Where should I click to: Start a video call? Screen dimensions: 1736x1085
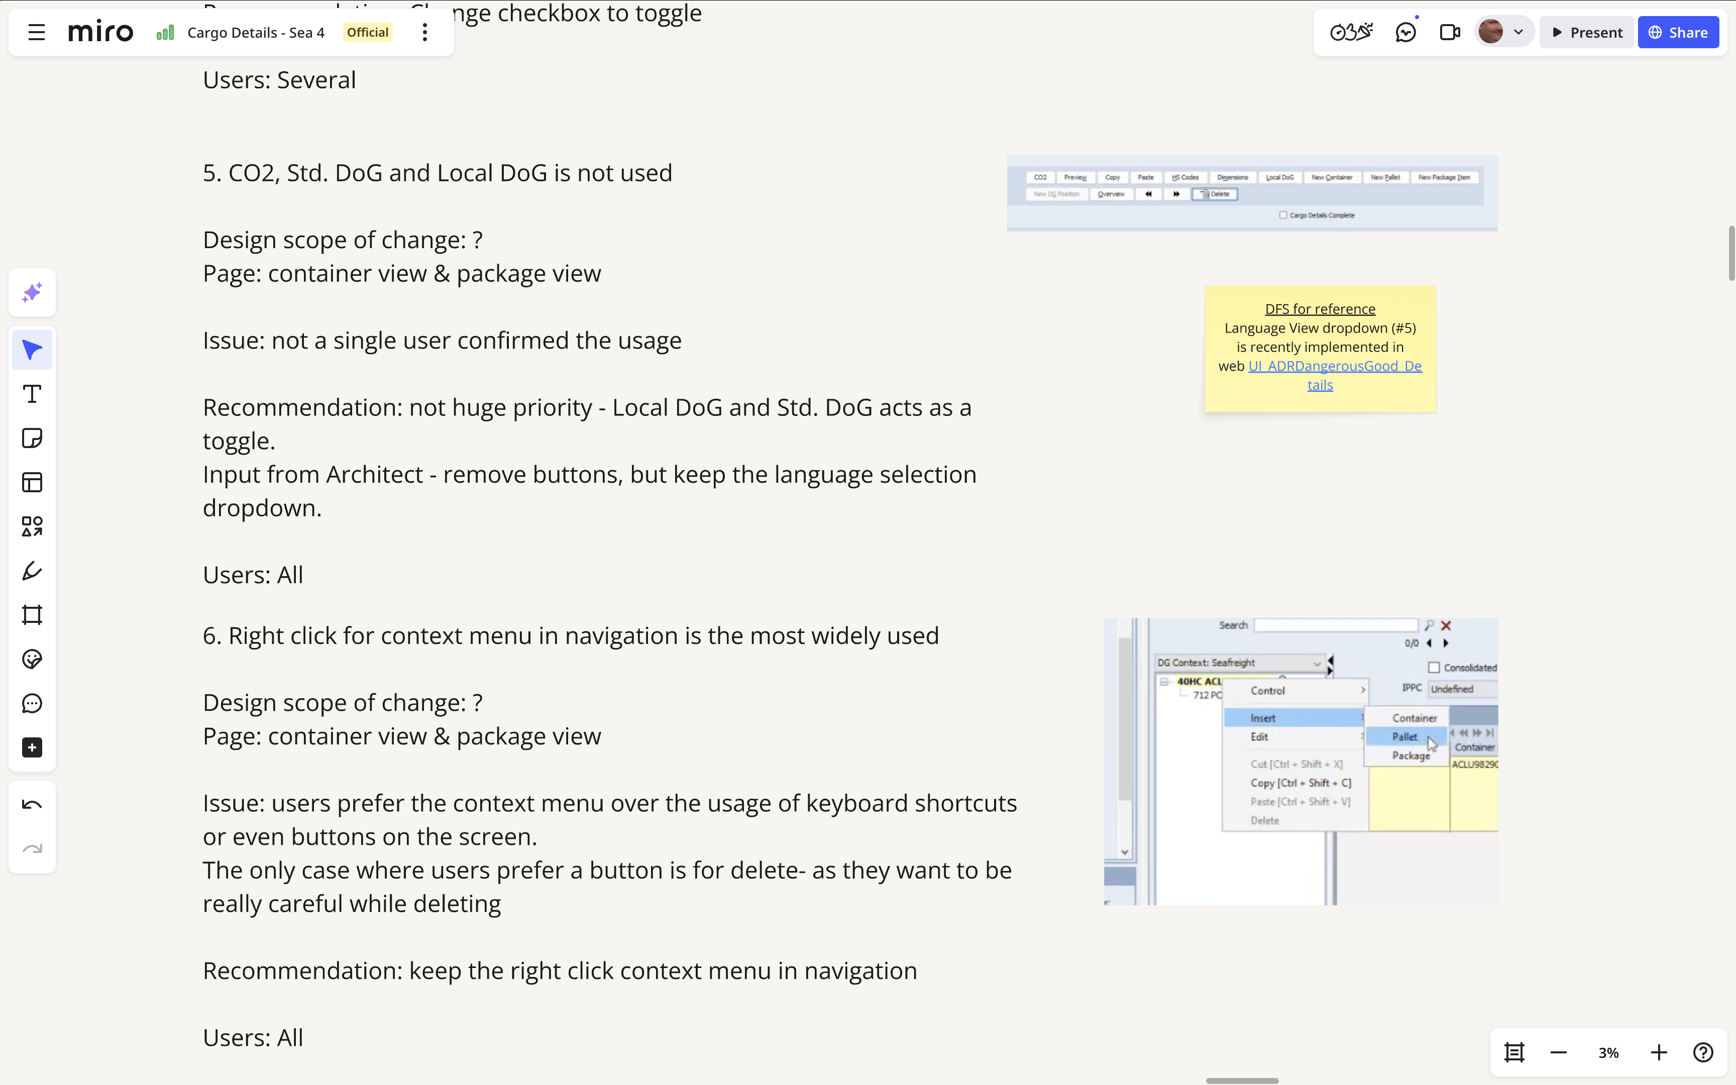coord(1450,32)
